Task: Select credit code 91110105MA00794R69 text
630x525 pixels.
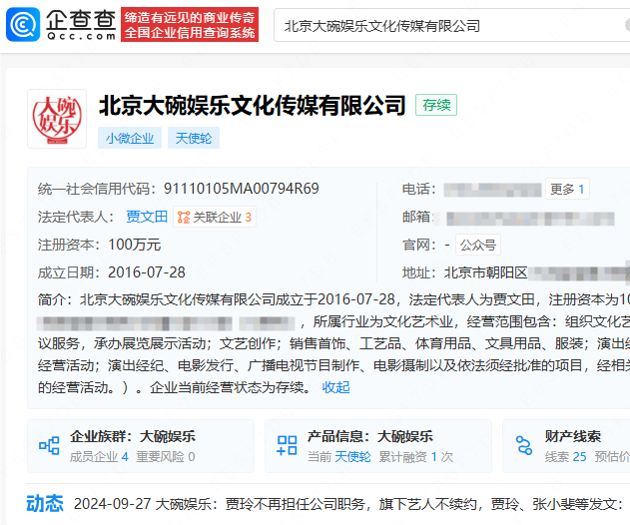Action: (x=241, y=189)
